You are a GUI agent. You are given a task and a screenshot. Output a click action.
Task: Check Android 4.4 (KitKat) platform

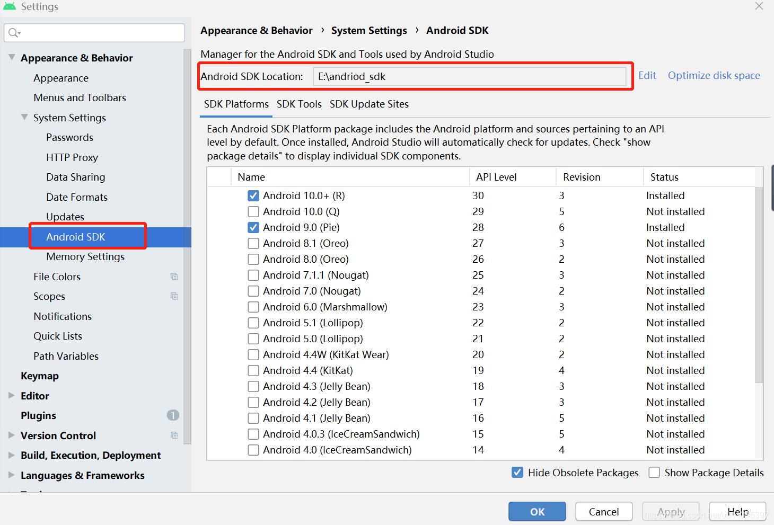253,370
